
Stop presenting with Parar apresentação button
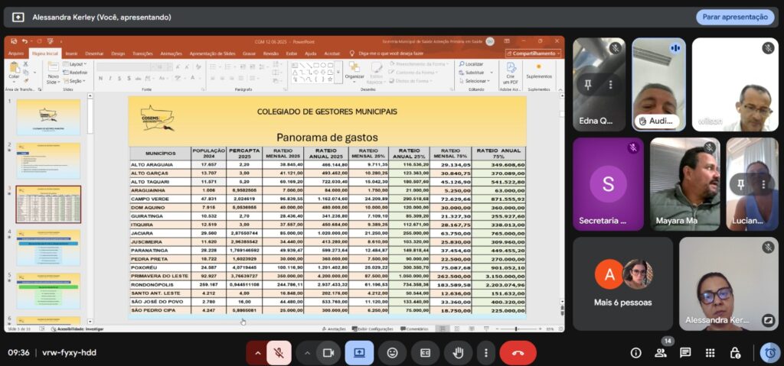(x=734, y=17)
